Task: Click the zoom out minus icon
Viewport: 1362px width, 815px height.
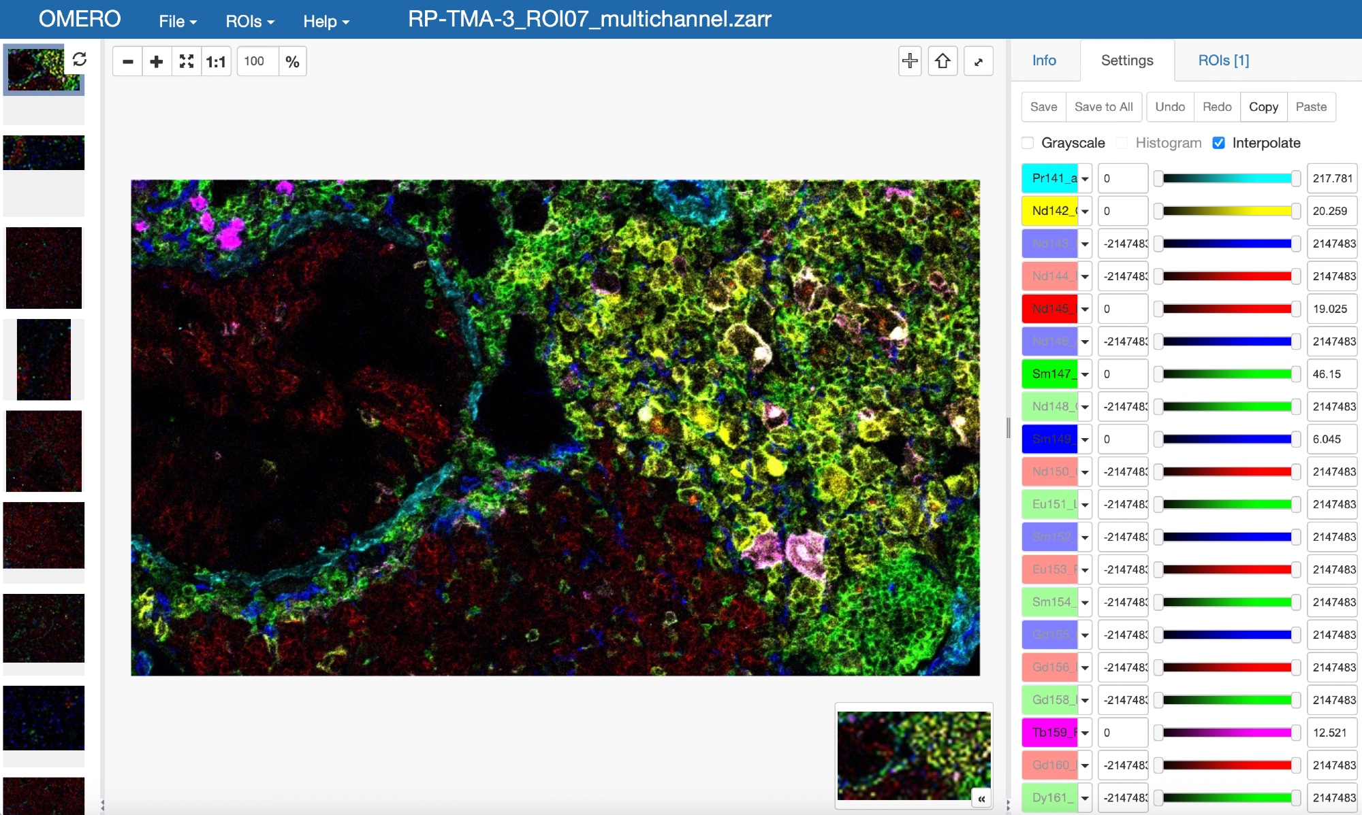Action: coord(127,62)
